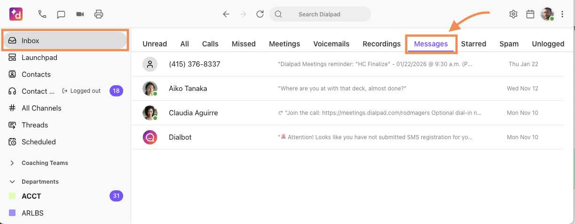This screenshot has height=224, width=575.
Task: Switch to the Recordings tab
Action: click(x=381, y=44)
